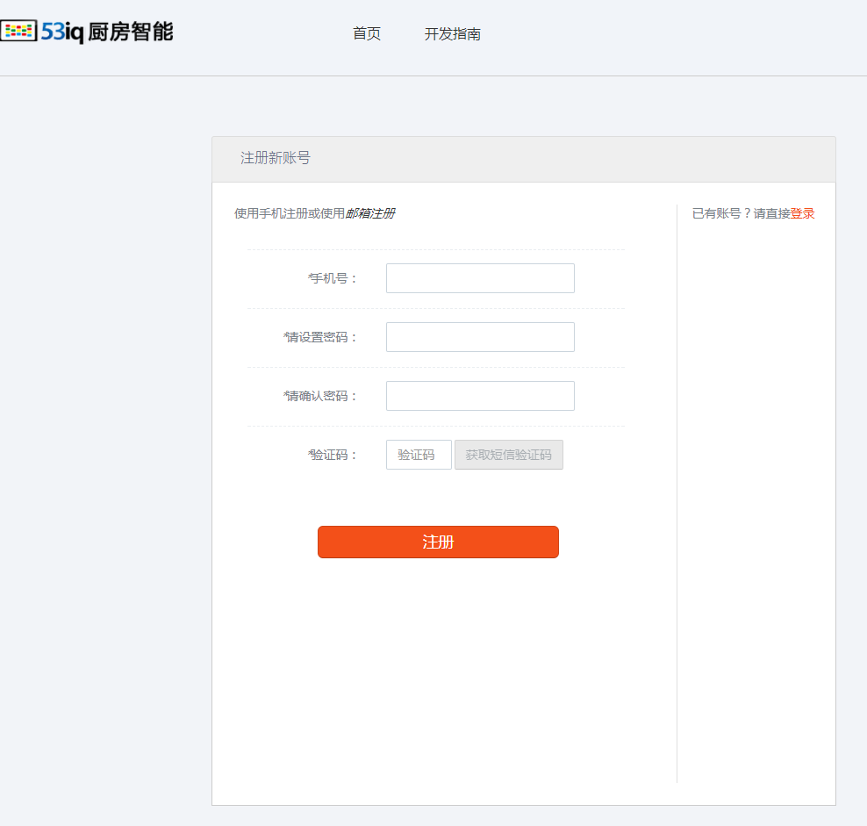Open the 首页 navigation item
867x826 pixels.
tap(367, 34)
